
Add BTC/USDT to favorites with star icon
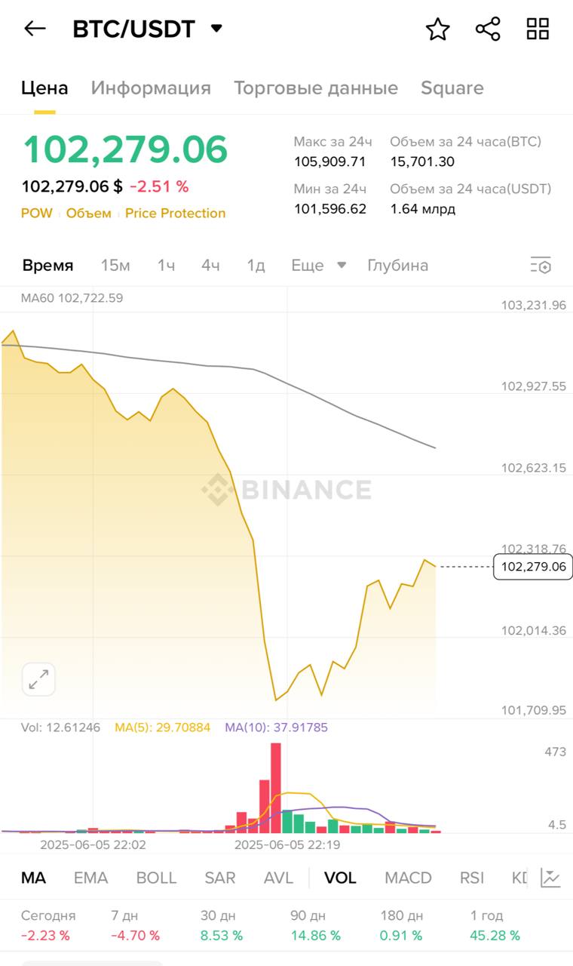(x=437, y=29)
